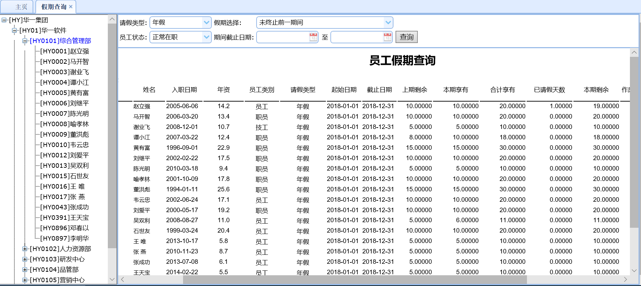Select employee [HY0013]吴双利 in tree
This screenshot has height=286, width=641.
64,166
